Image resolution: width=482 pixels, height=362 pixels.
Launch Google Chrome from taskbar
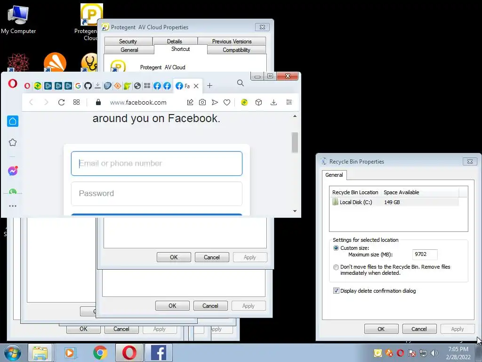tap(100, 353)
